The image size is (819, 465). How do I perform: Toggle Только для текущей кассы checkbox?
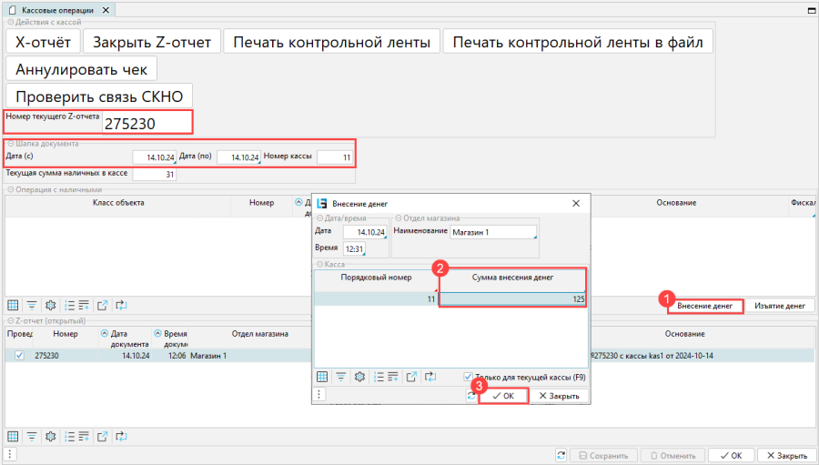468,377
